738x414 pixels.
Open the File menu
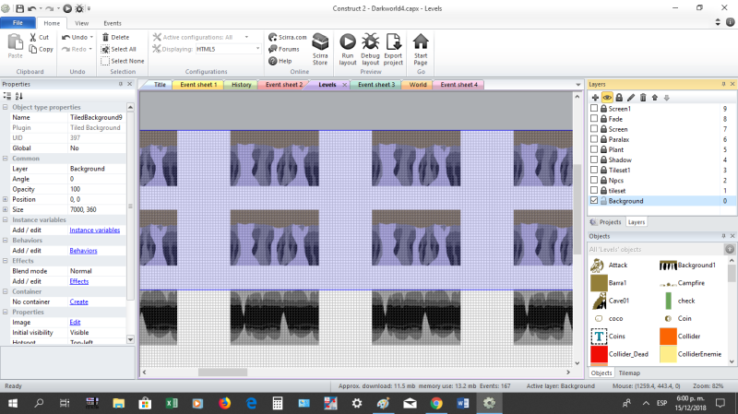(18, 22)
